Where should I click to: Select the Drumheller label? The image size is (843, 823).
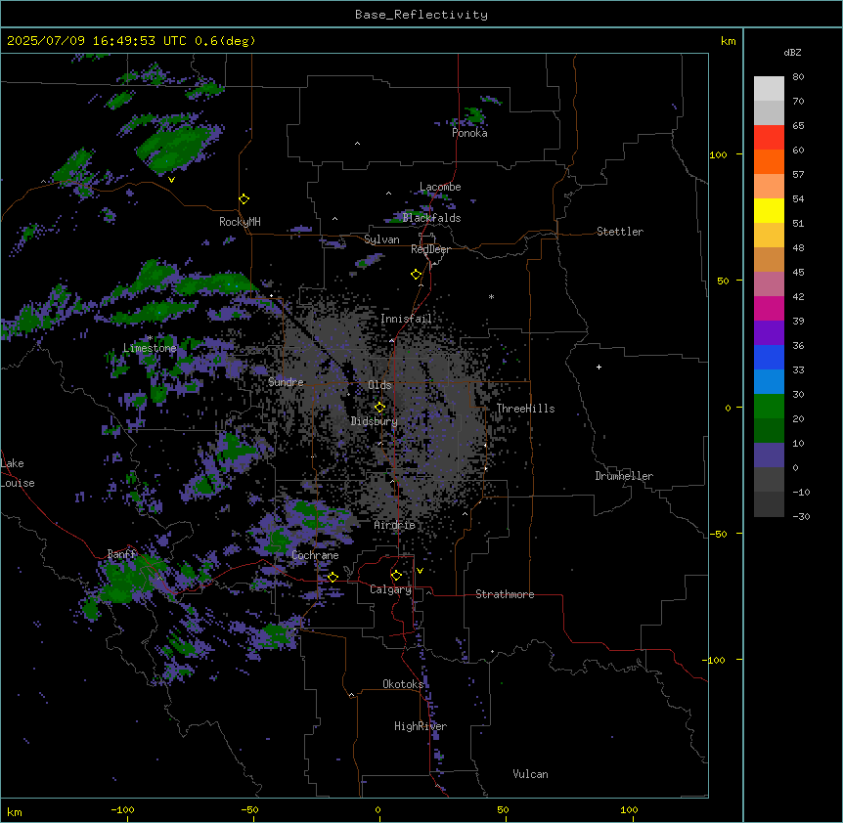point(624,476)
